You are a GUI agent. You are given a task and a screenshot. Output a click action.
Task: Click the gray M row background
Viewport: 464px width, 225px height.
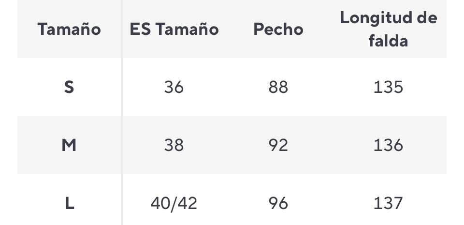pyautogui.click(x=232, y=145)
